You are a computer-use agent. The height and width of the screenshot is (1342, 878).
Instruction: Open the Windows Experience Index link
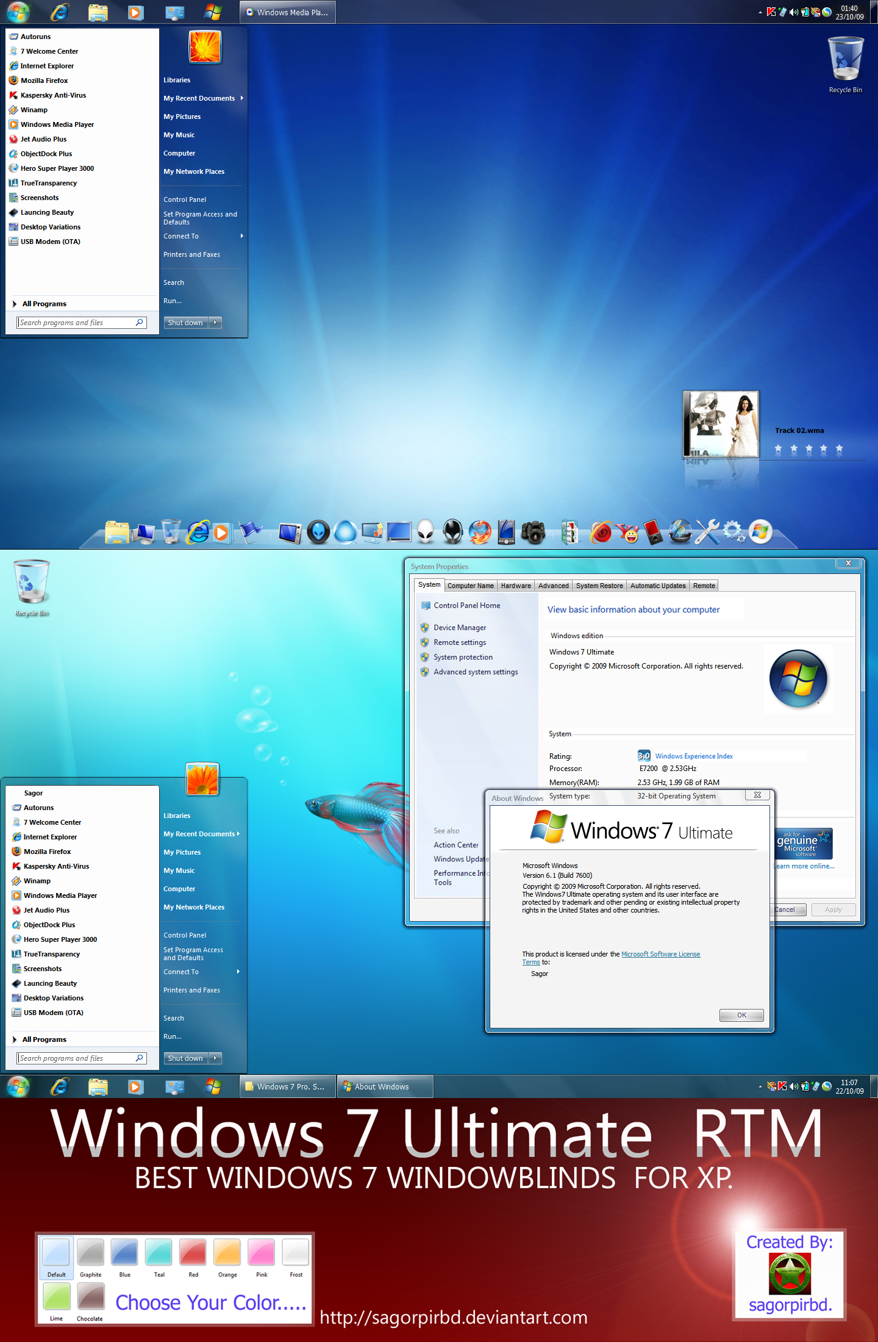point(694,756)
